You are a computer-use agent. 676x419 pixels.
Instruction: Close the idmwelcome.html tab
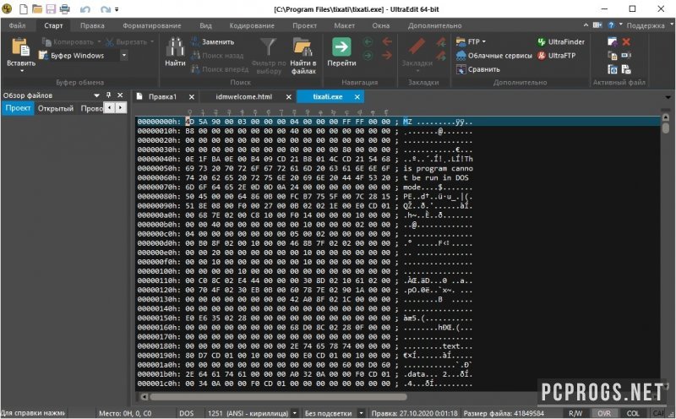pyautogui.click(x=288, y=97)
